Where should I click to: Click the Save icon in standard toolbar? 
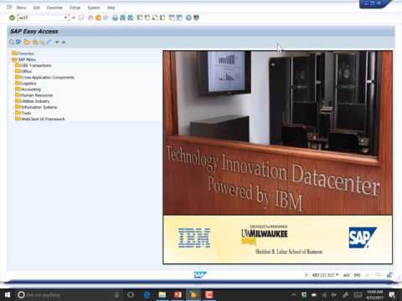tap(81, 18)
